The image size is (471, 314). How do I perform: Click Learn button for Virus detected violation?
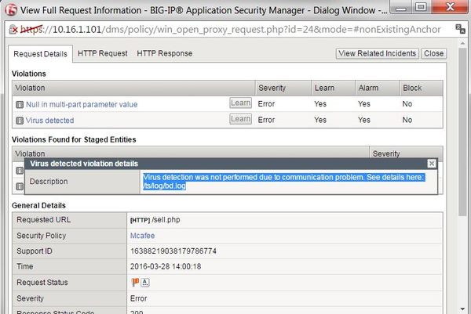click(239, 120)
